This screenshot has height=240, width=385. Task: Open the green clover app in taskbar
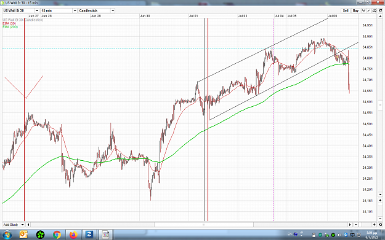pos(40,235)
